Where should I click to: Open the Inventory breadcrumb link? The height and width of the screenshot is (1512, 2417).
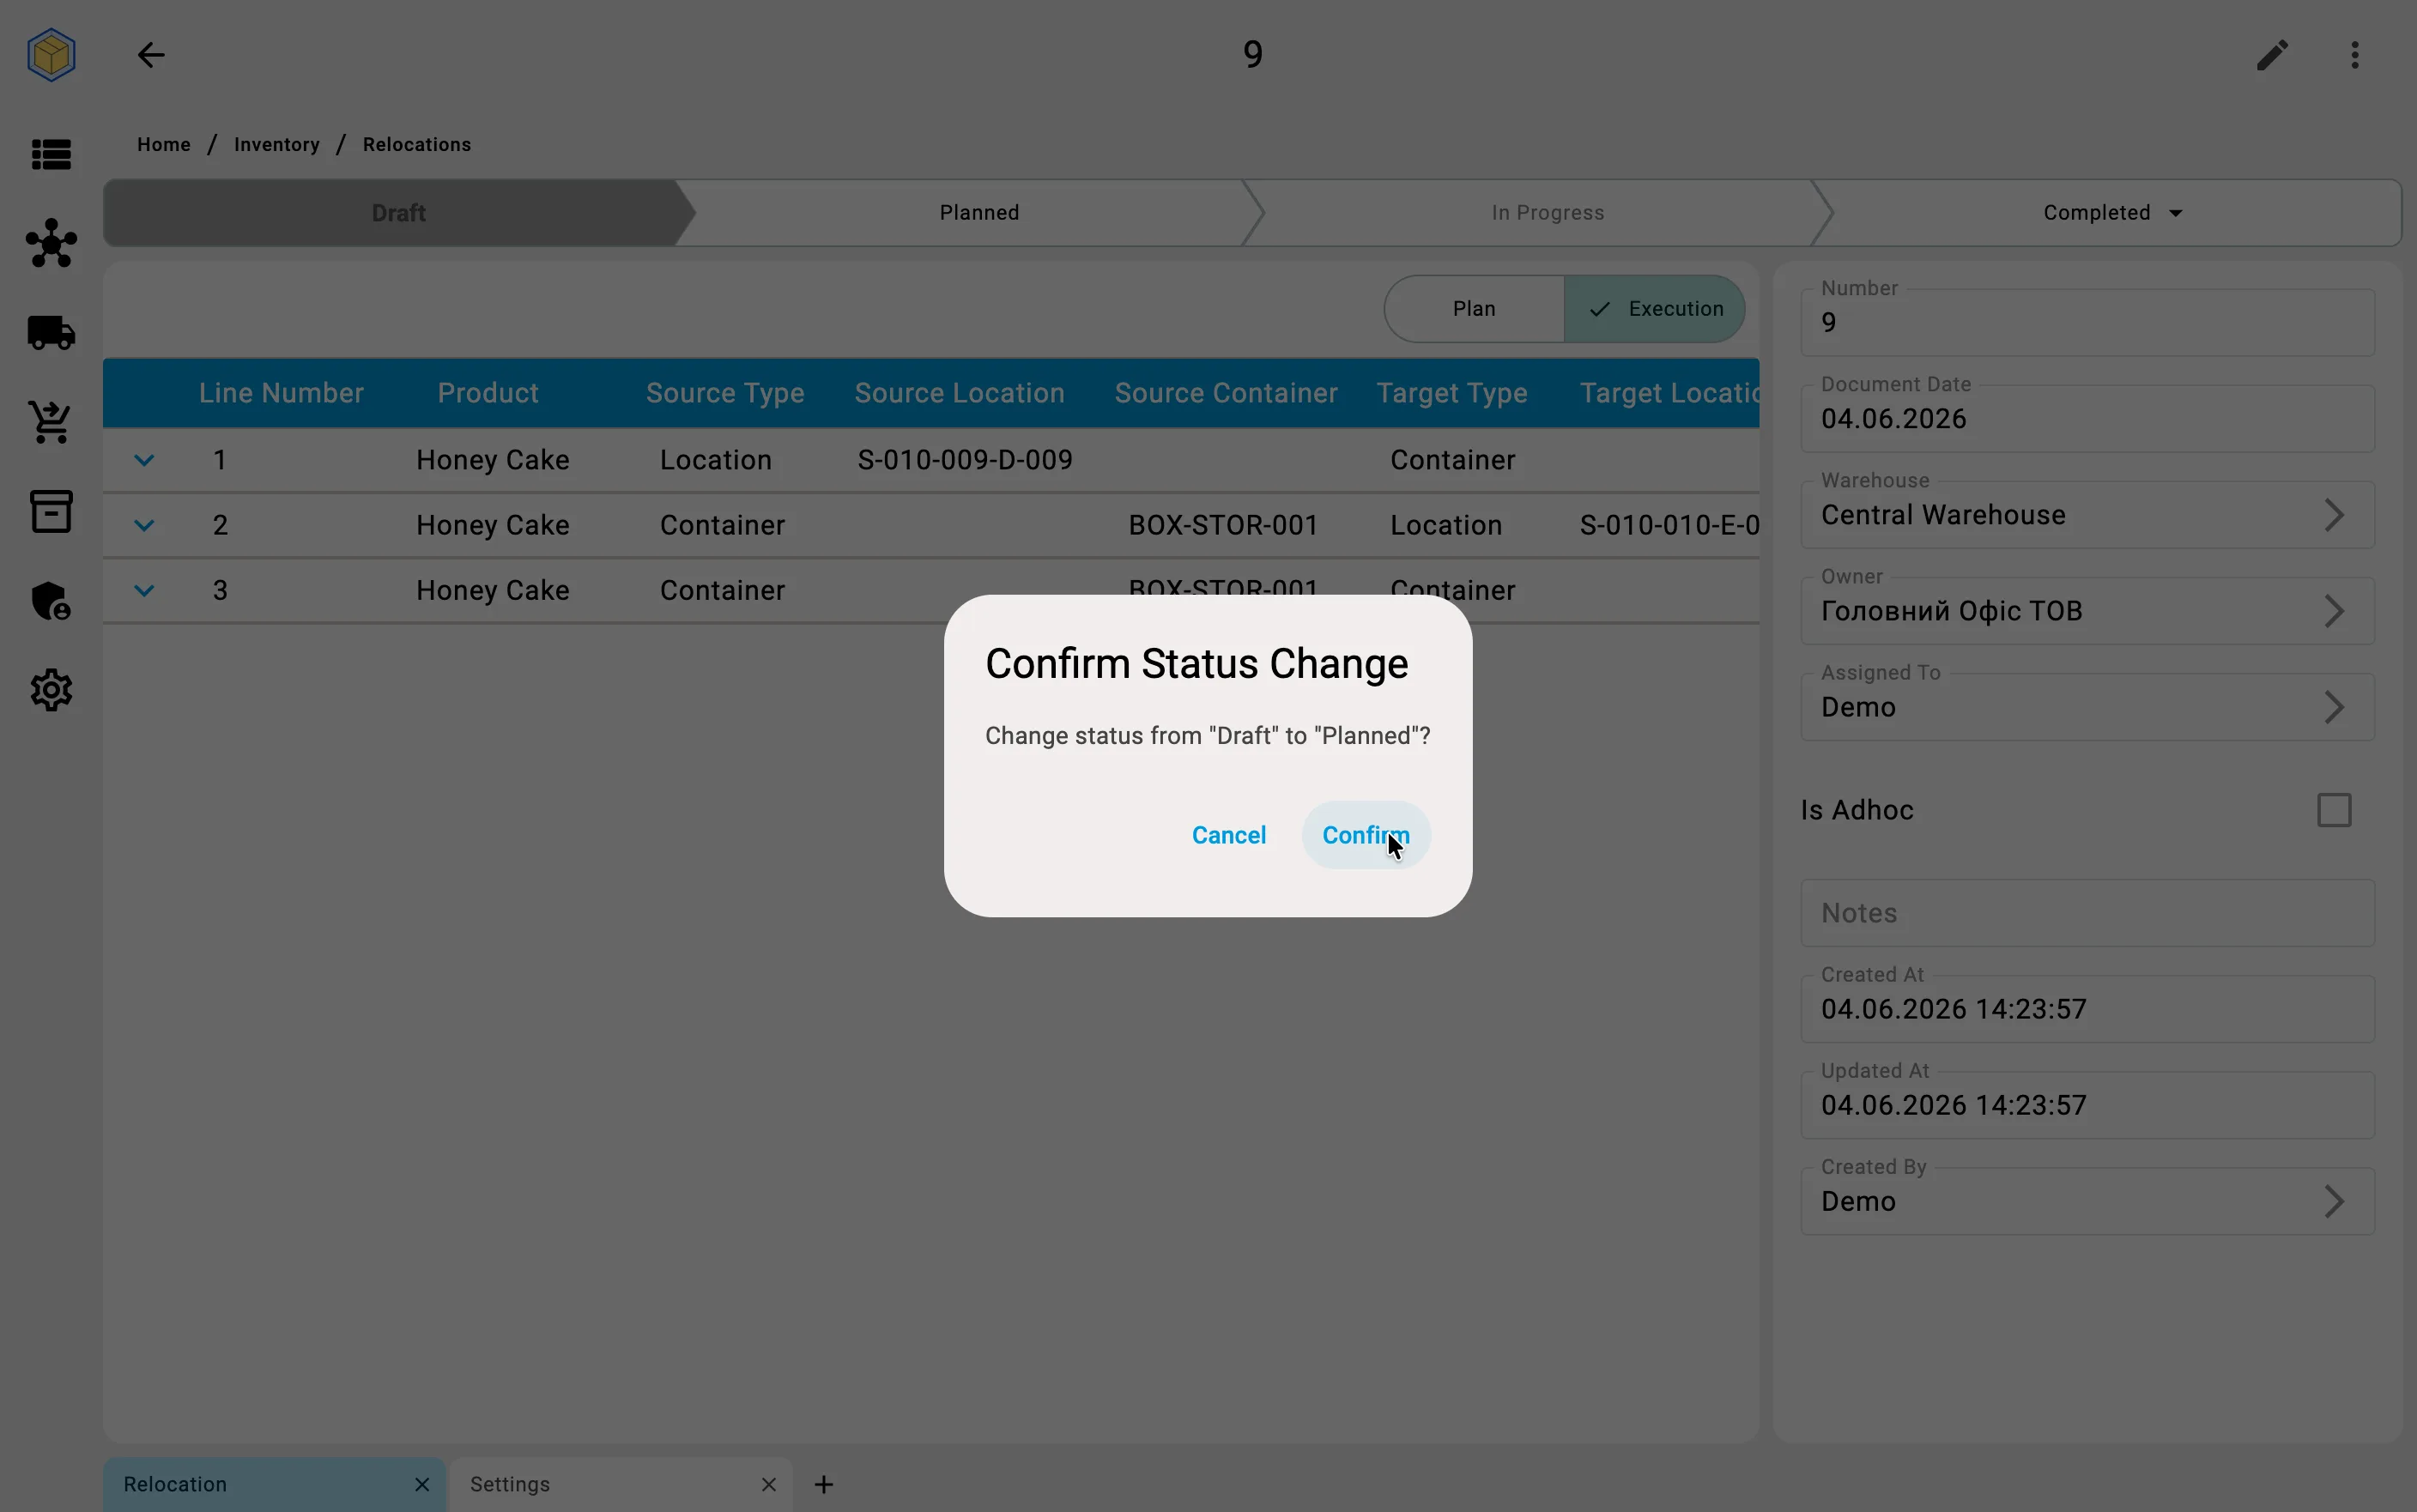[277, 144]
